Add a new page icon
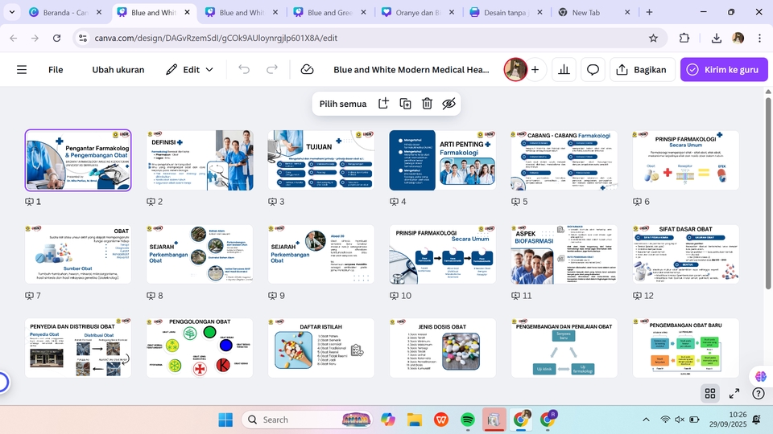Image resolution: width=773 pixels, height=434 pixels. [x=383, y=104]
